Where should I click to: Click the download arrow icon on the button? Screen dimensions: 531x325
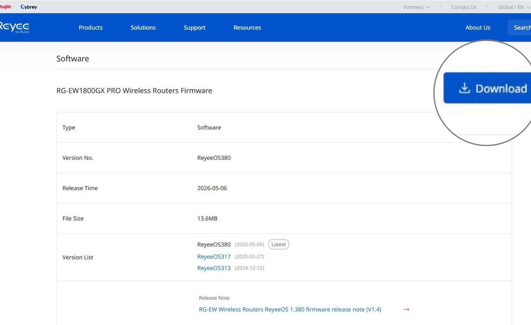click(465, 88)
